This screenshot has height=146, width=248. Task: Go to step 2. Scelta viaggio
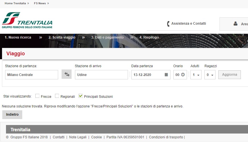click(x=62, y=37)
